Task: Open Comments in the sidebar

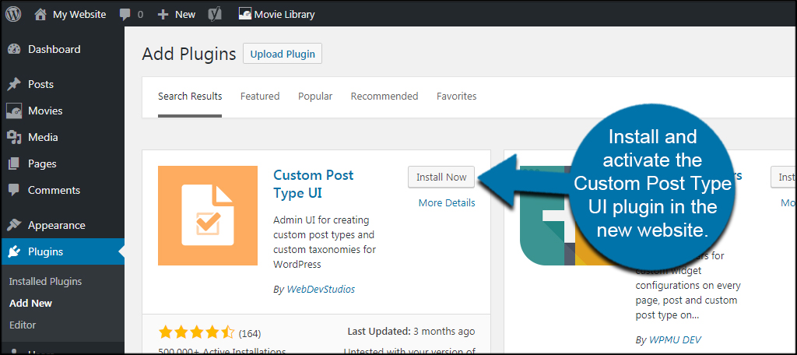Action: click(54, 190)
